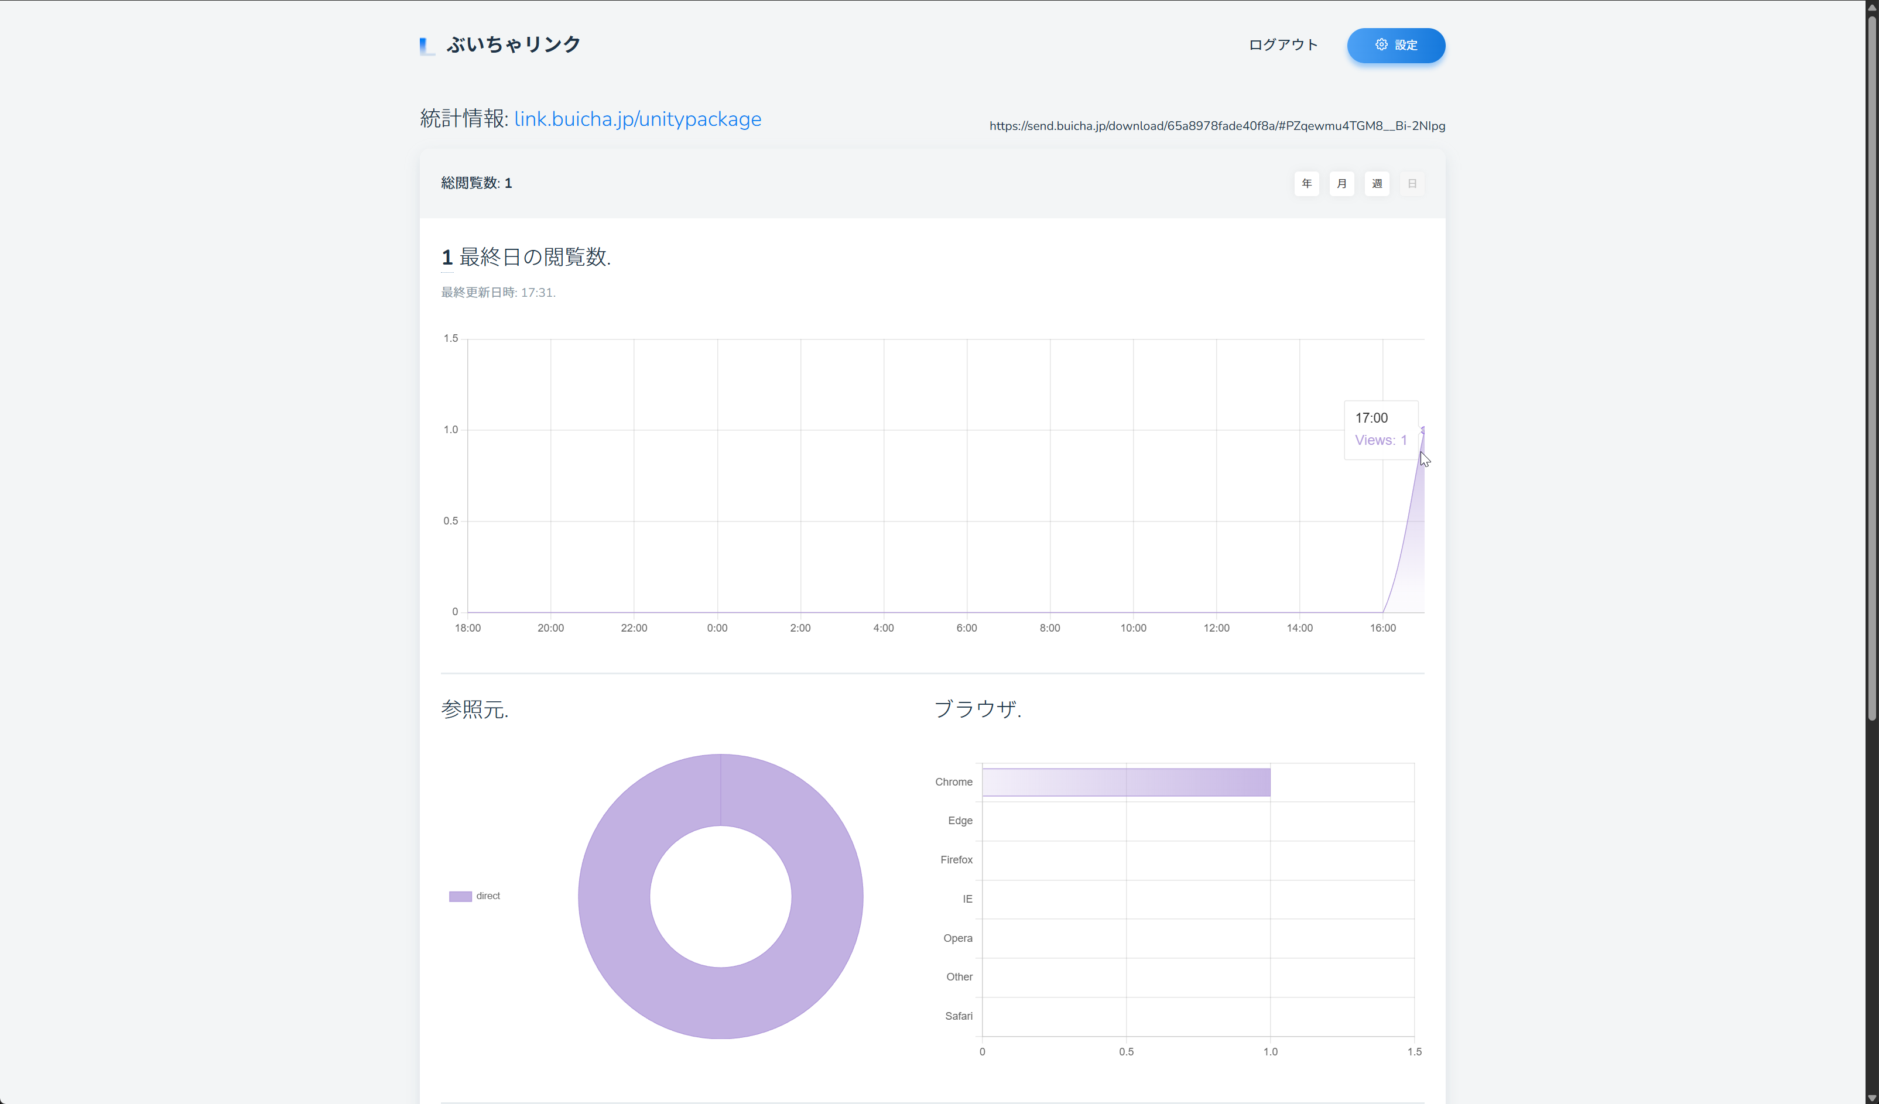
Task: Click the 最終更新日時: 17:31 text
Action: 498,292
